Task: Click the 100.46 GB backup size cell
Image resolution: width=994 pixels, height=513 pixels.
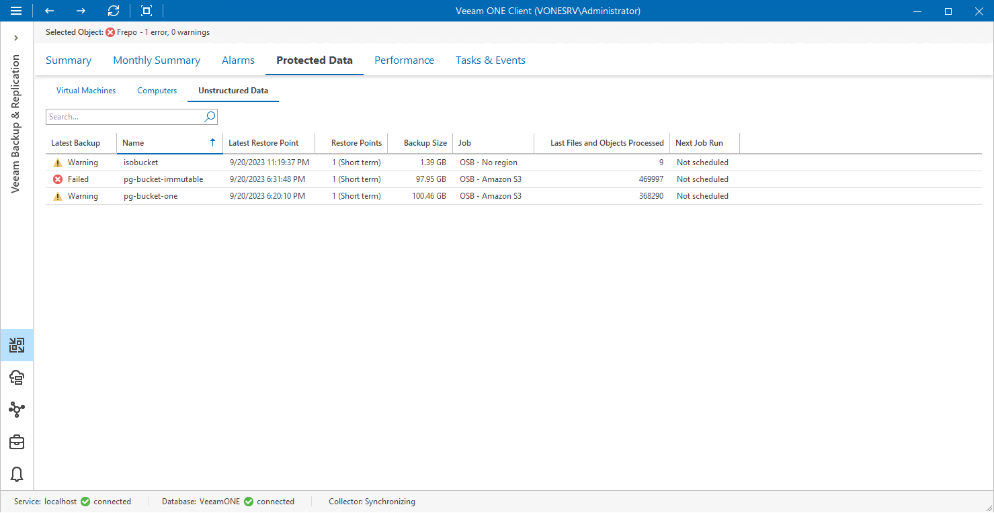Action: (429, 196)
